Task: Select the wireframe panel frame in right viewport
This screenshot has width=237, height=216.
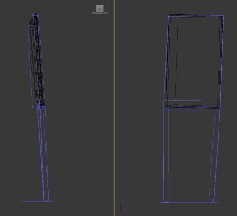Action: [x=194, y=62]
